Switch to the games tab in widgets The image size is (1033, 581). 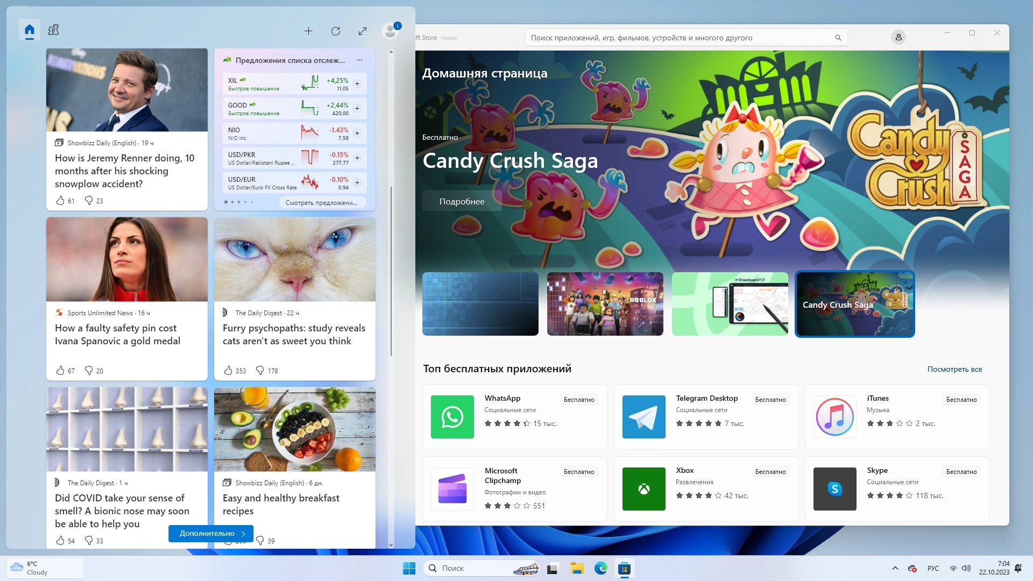coord(53,30)
